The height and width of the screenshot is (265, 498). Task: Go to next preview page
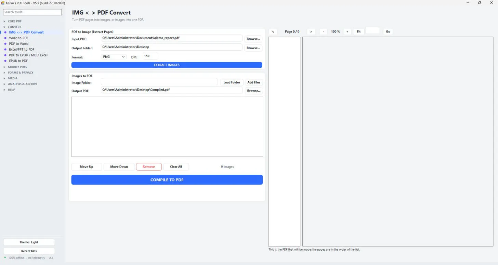(x=311, y=31)
